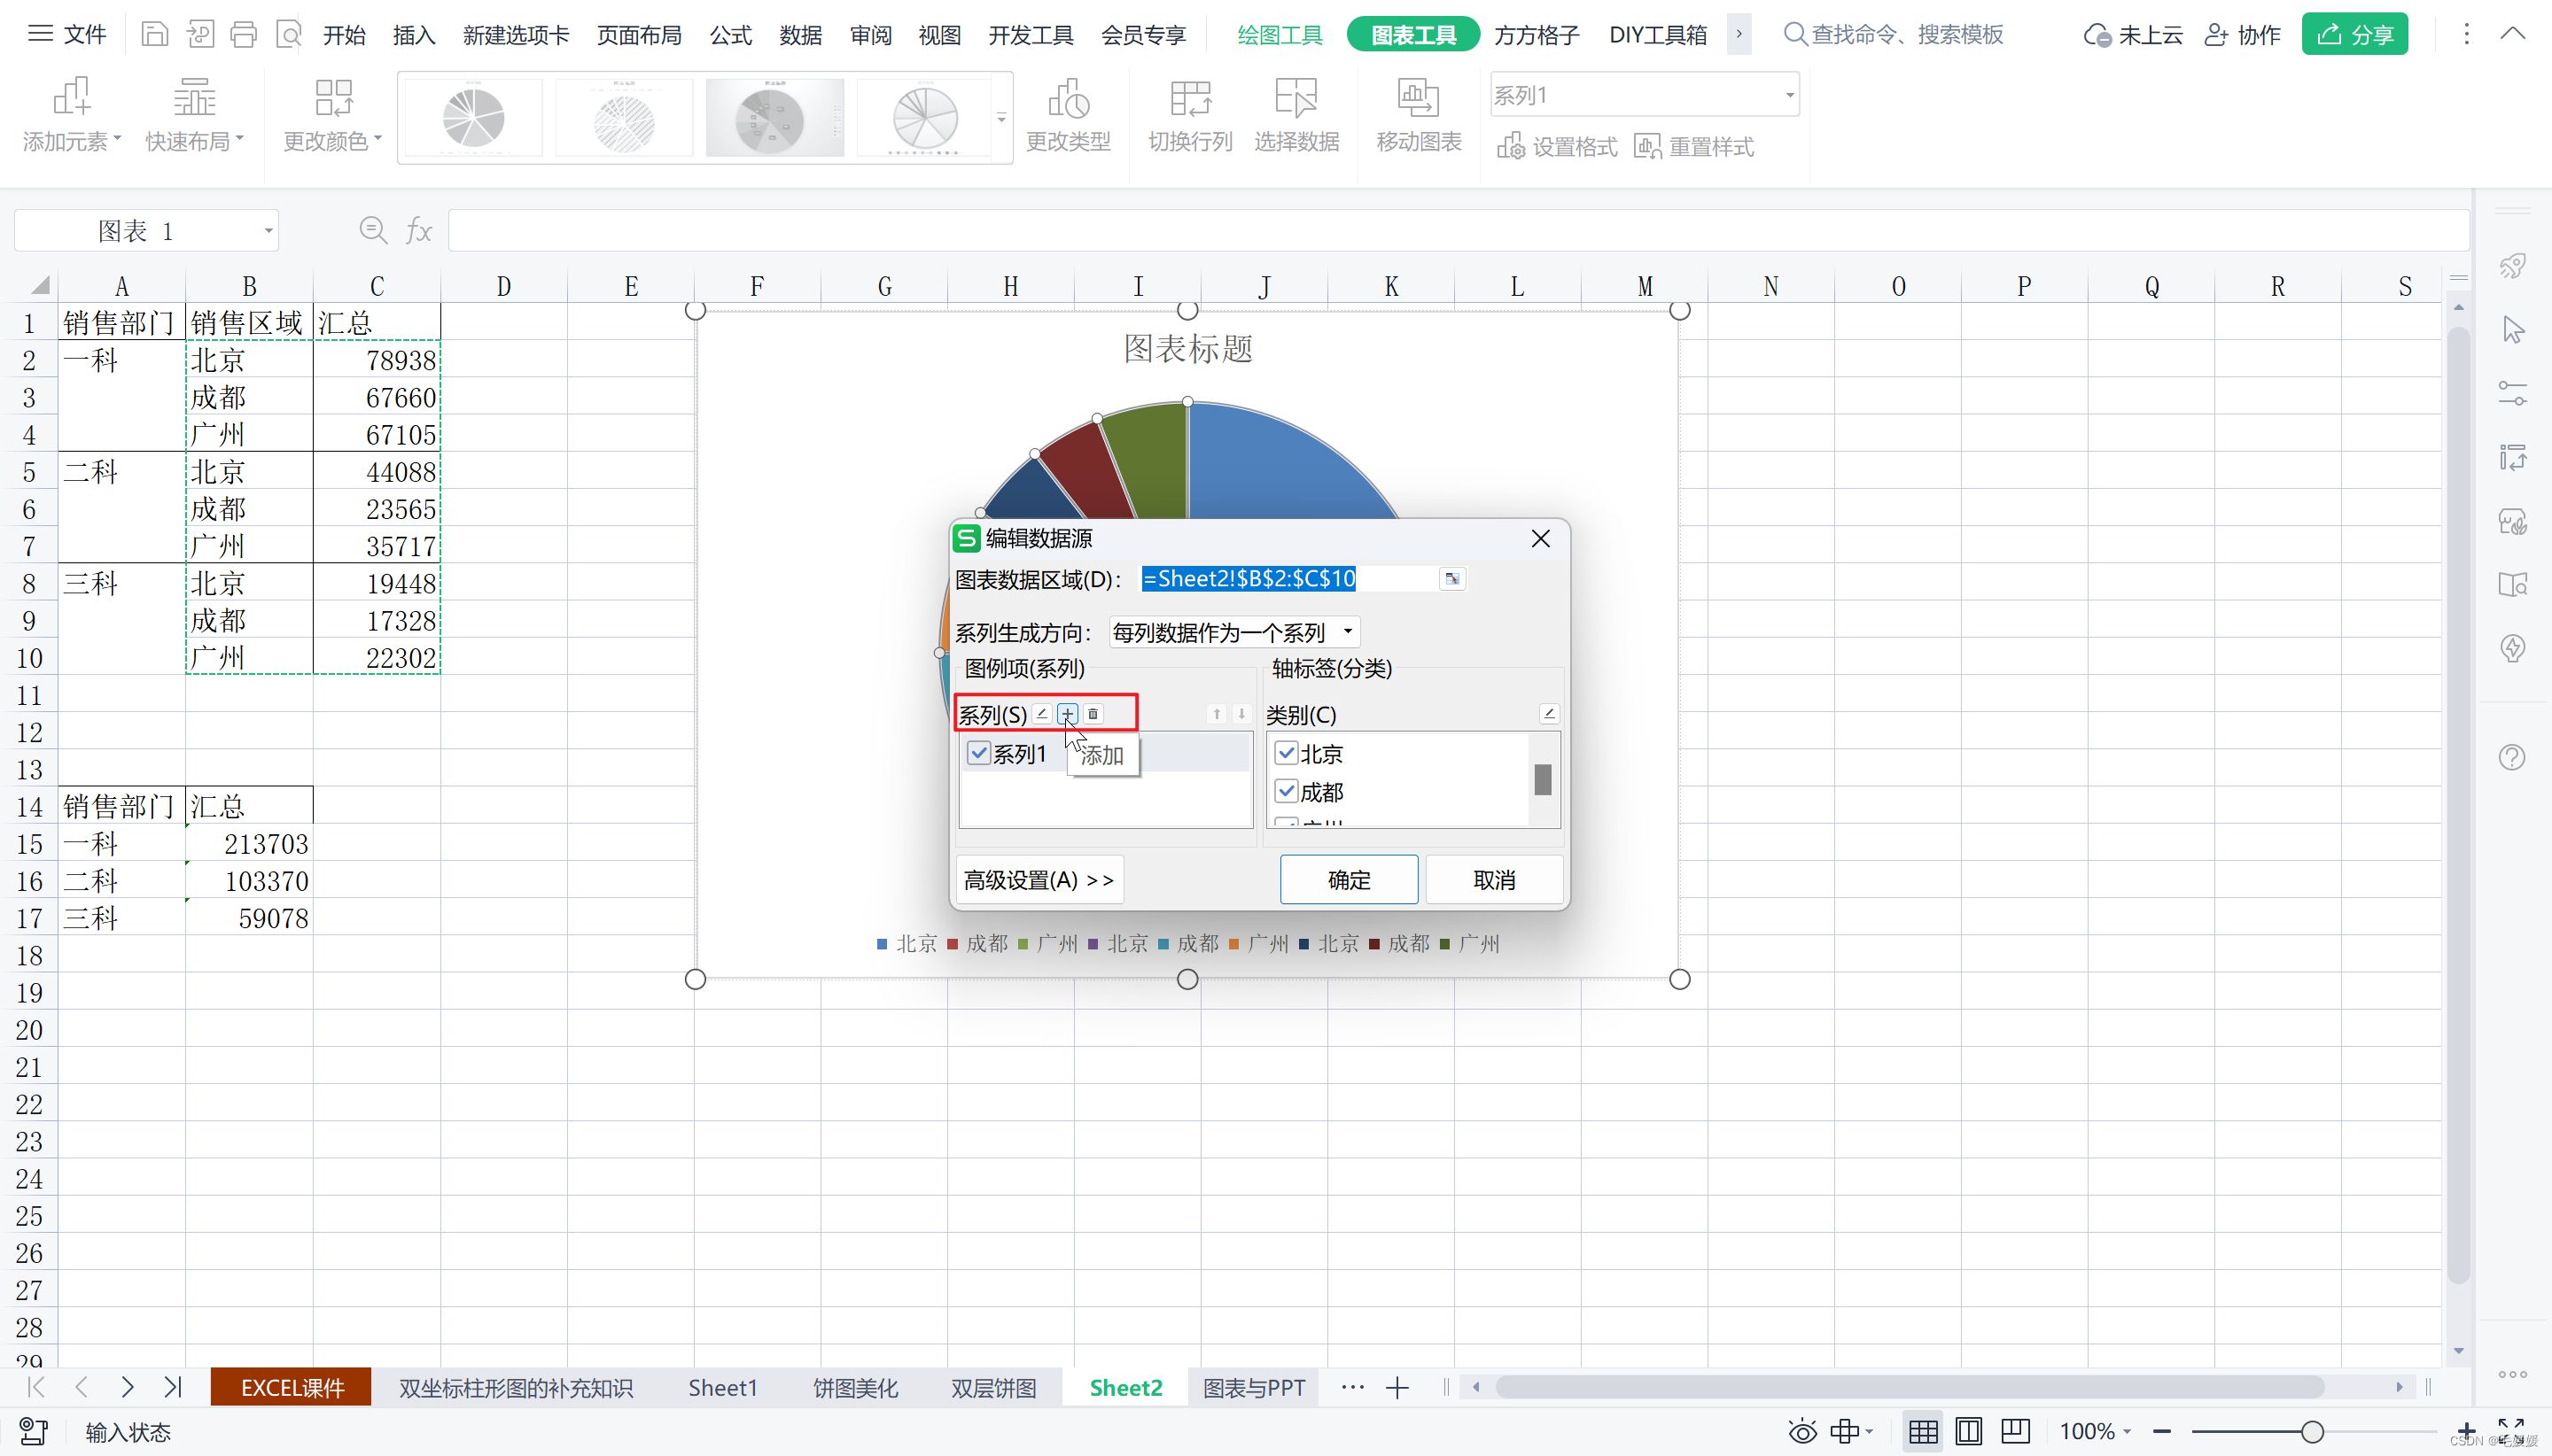Screen dimensions: 2552x1456
Task: Click the 选择数据 select data icon
Action: 1295,99
